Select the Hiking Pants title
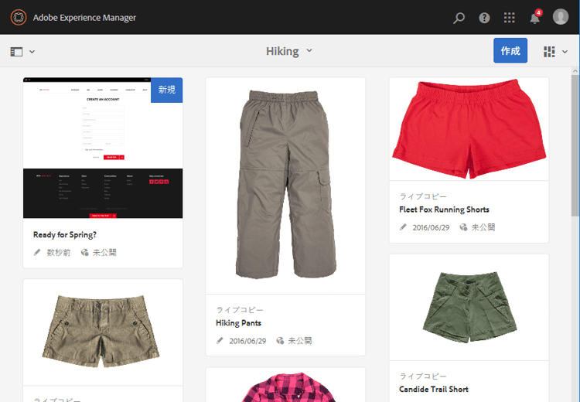Image resolution: width=580 pixels, height=402 pixels. coord(239,323)
